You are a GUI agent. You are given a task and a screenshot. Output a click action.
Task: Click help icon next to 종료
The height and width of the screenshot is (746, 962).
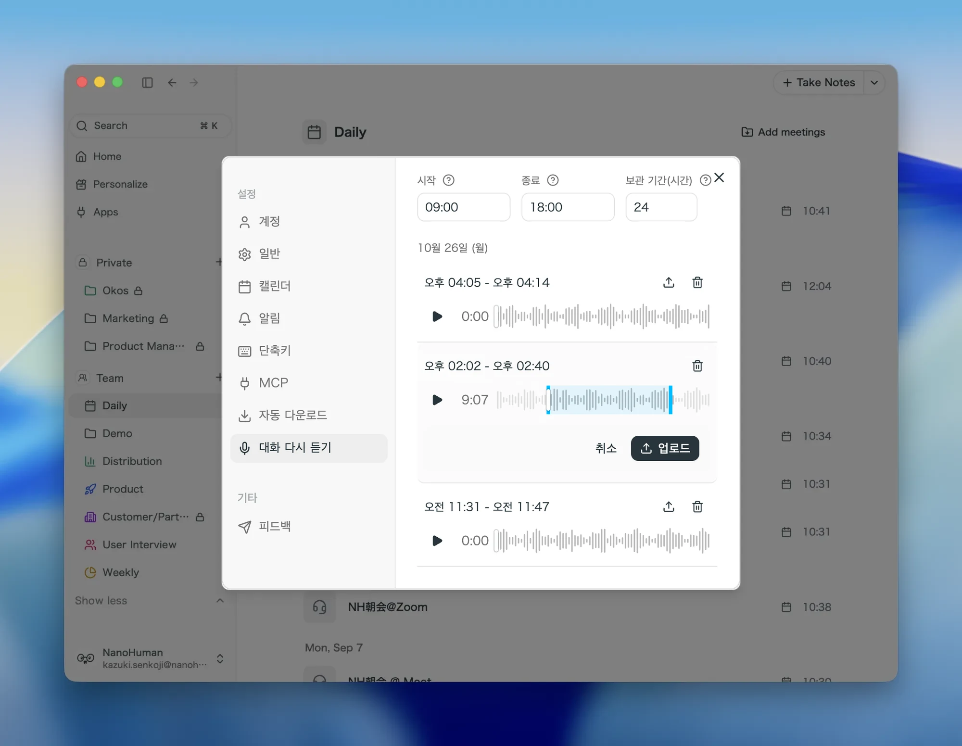tap(553, 180)
